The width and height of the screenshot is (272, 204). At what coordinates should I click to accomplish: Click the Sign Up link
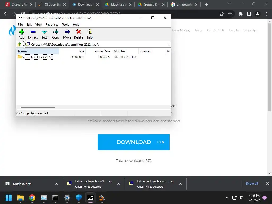point(250,30)
